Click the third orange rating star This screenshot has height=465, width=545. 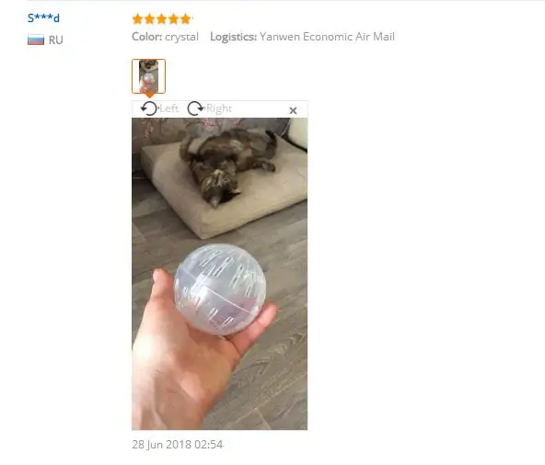click(x=162, y=18)
